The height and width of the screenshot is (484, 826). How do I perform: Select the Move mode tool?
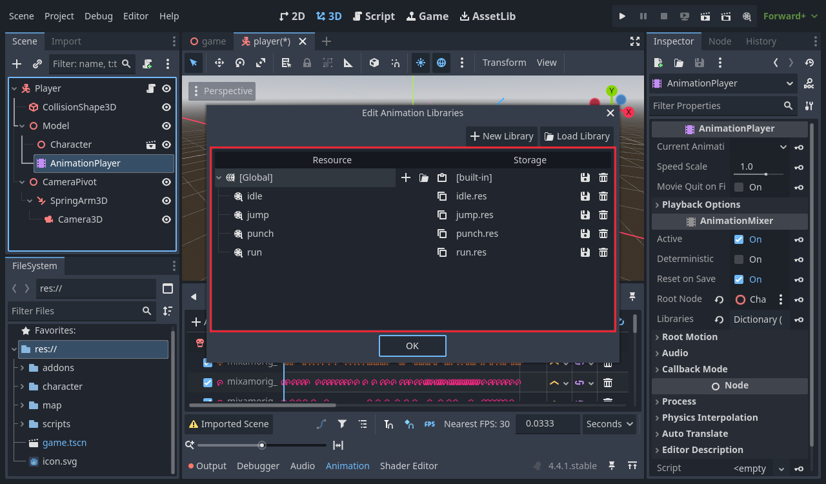tap(219, 63)
